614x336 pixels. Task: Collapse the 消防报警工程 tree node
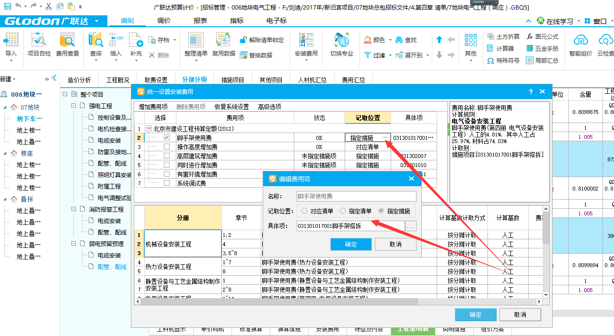(74, 209)
